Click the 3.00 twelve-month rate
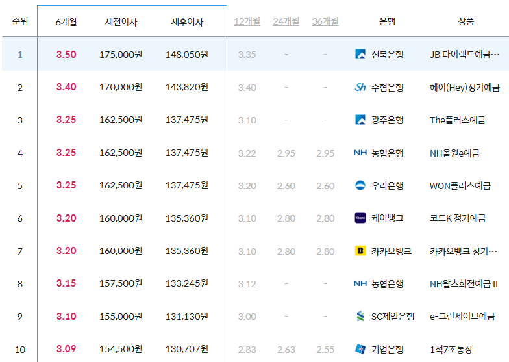509x362 pixels. (247, 316)
